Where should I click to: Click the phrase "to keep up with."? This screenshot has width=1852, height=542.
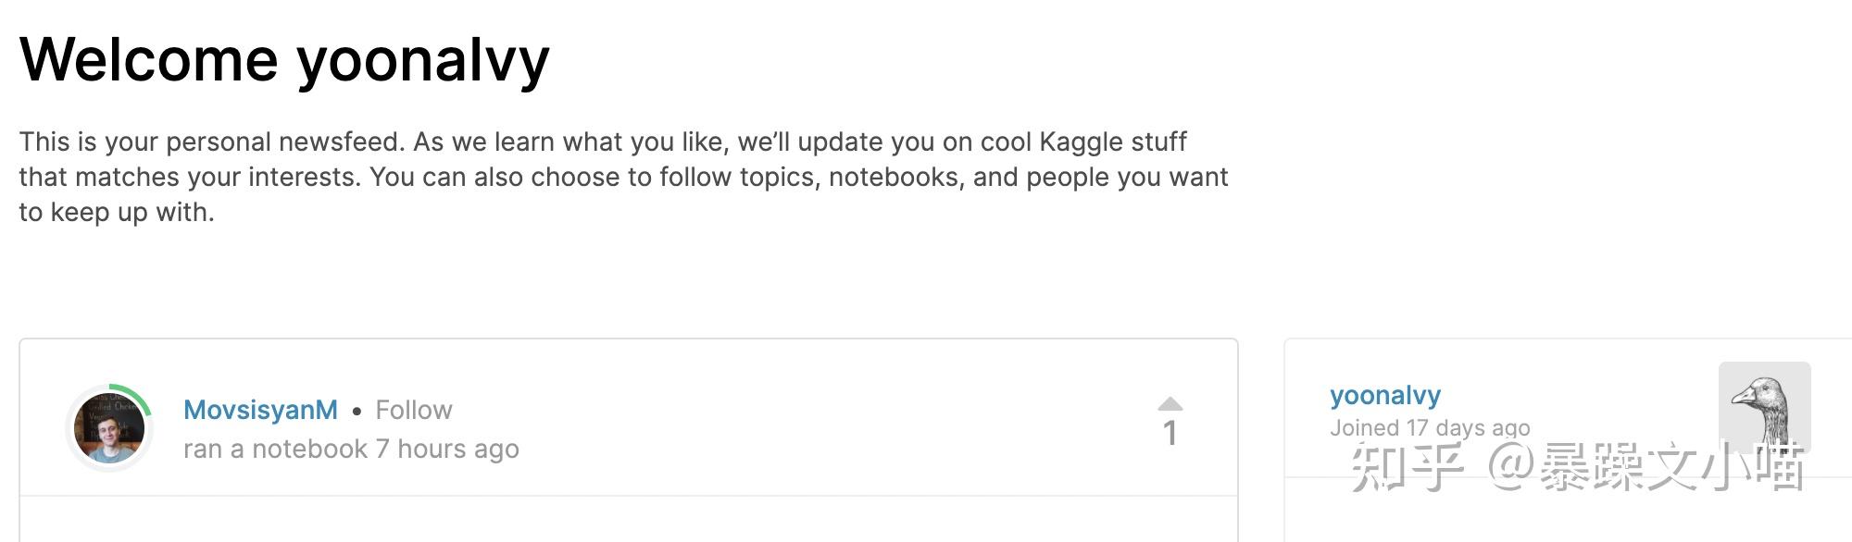pyautogui.click(x=117, y=212)
